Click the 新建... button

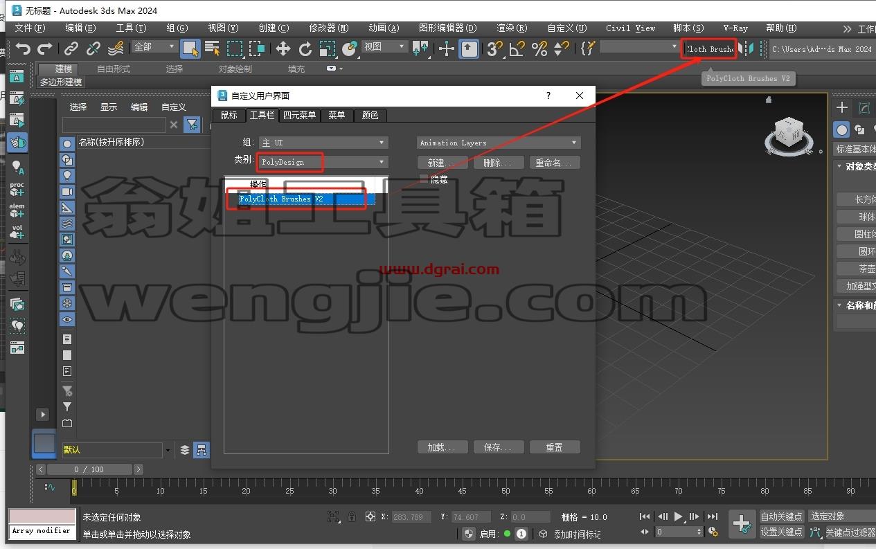pos(443,163)
